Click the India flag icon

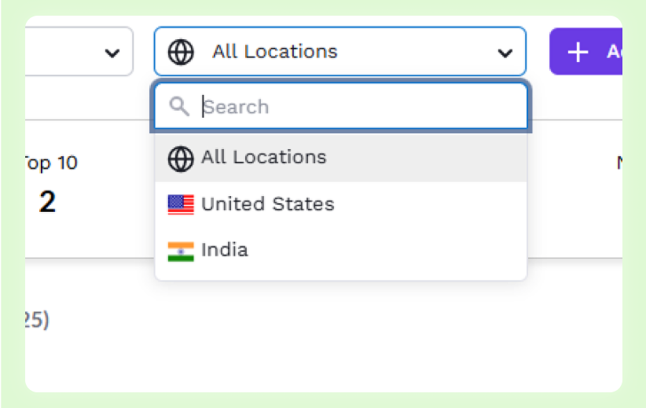[181, 251]
